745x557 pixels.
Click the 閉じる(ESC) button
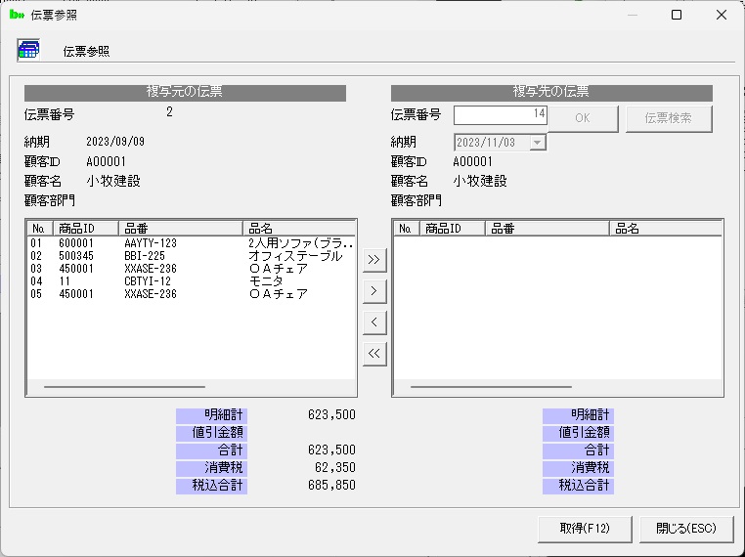point(686,529)
